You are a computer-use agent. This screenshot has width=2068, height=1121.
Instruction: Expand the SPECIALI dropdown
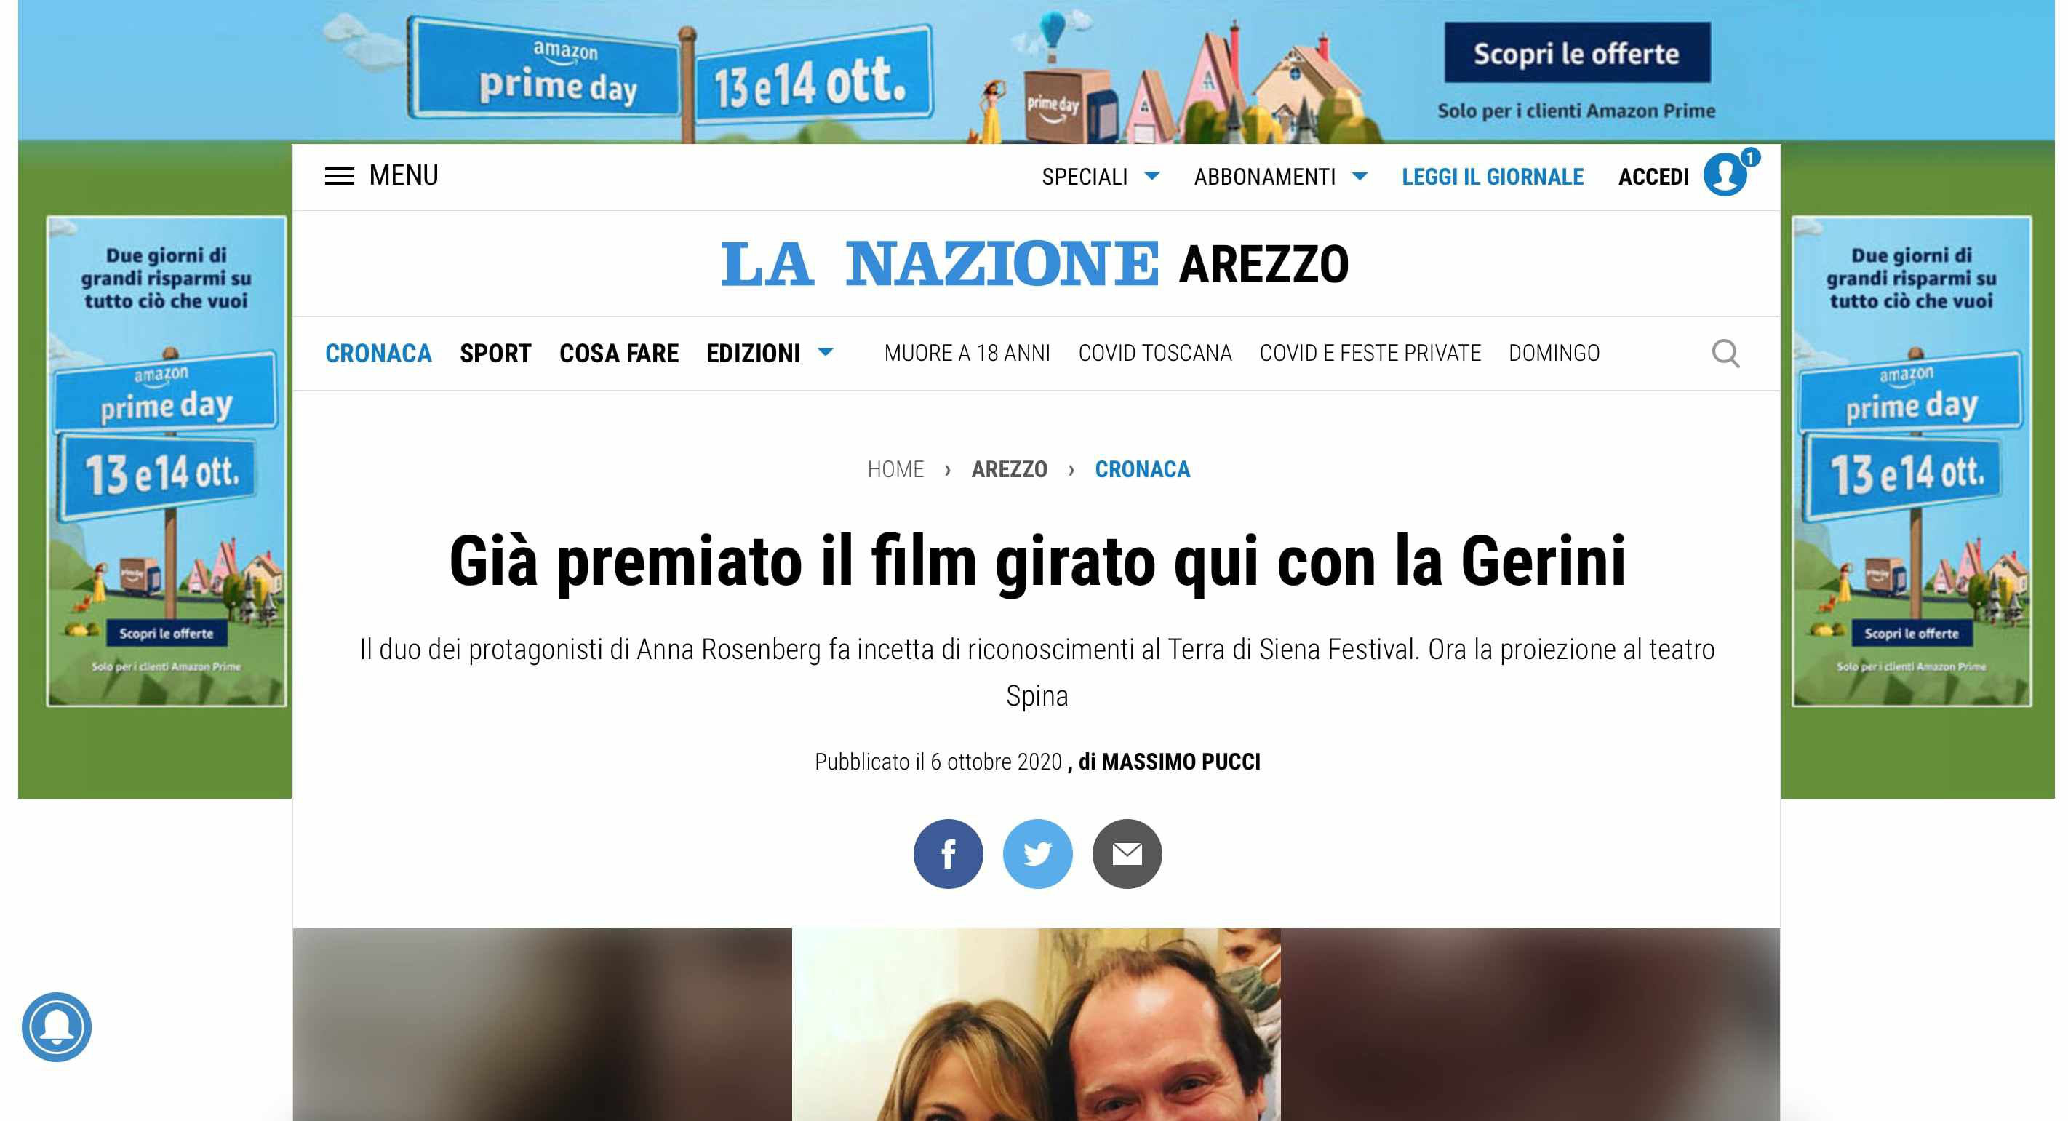[x=1100, y=177]
